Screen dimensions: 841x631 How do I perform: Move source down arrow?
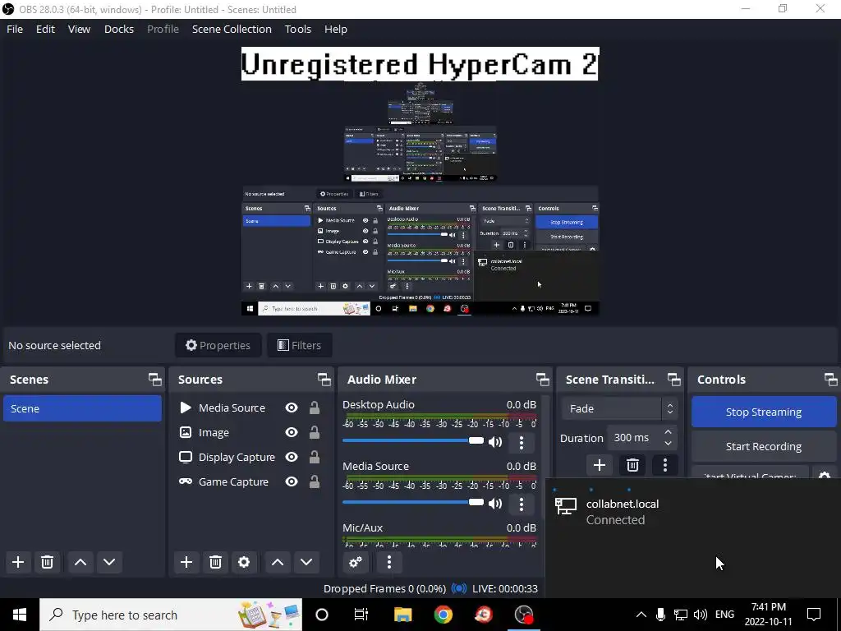pyautogui.click(x=306, y=562)
